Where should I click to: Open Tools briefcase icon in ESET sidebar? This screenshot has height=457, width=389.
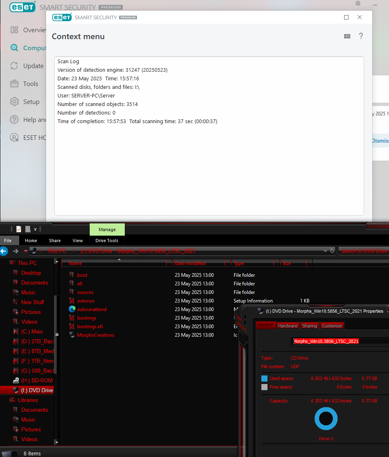pyautogui.click(x=14, y=84)
